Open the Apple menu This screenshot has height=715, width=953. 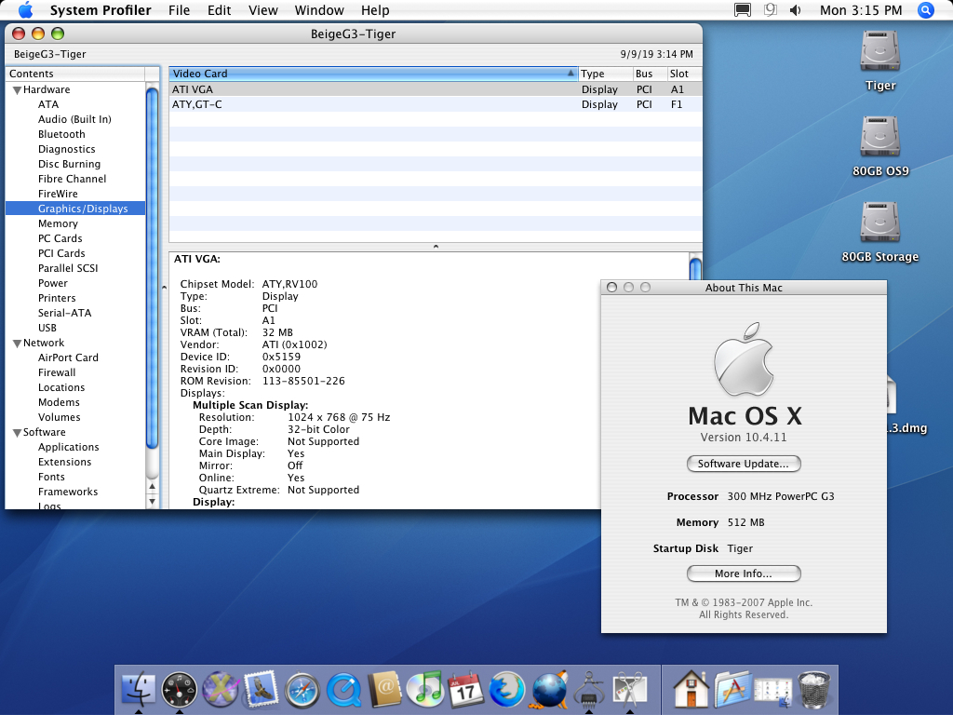coord(25,10)
